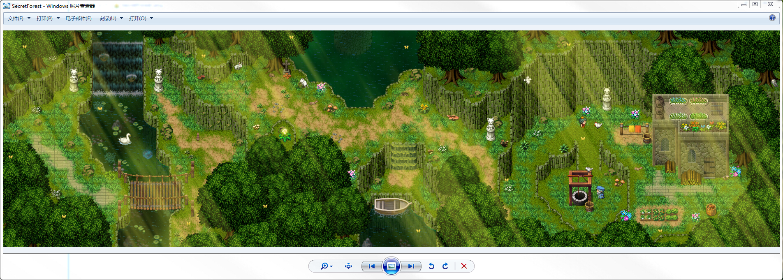Screen dimensions: 783x280
Task: Click the Photo Viewer title bar icon
Action: [7, 6]
